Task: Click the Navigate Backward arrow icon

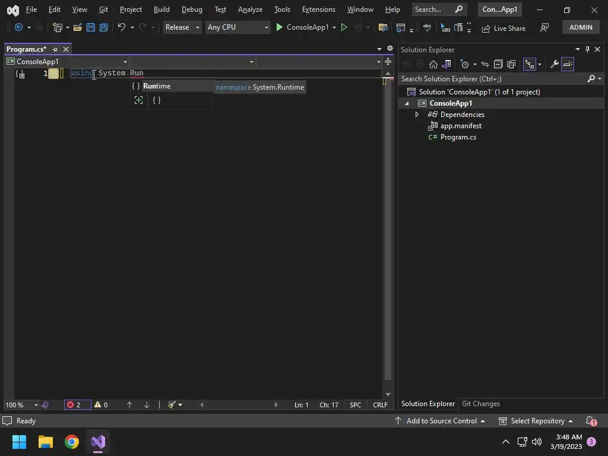Action: point(18,27)
